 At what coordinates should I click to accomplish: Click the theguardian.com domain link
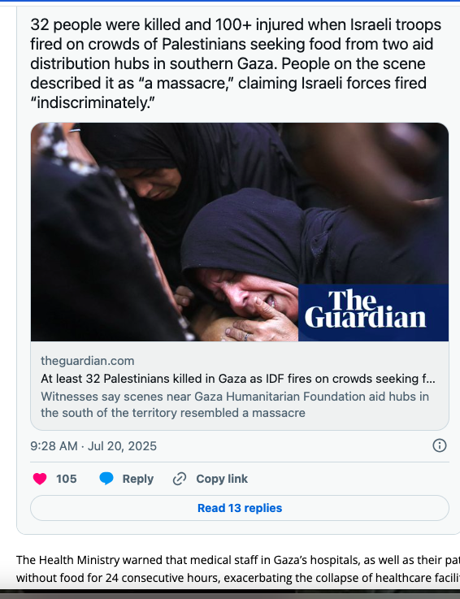88,361
